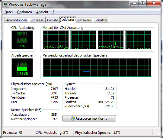This screenshot has width=163, height=138.
Task: Click the Laufzeit value 0:01:24:26
Action: 106,102
